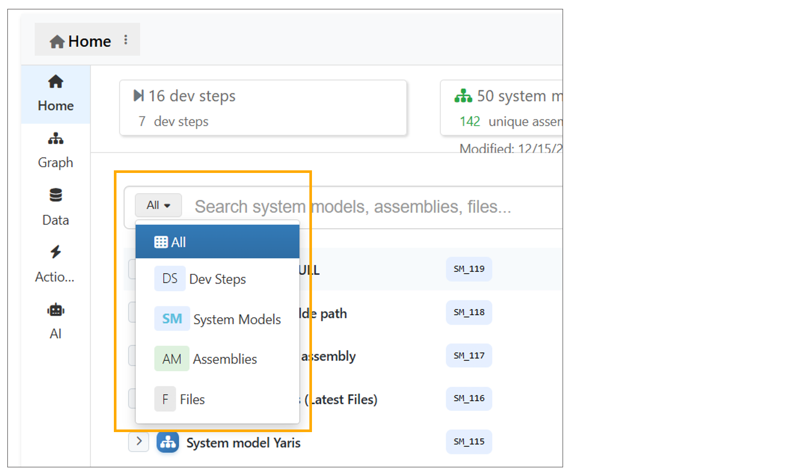
Task: Choose Assemblies in filter menu
Action: pyautogui.click(x=217, y=359)
